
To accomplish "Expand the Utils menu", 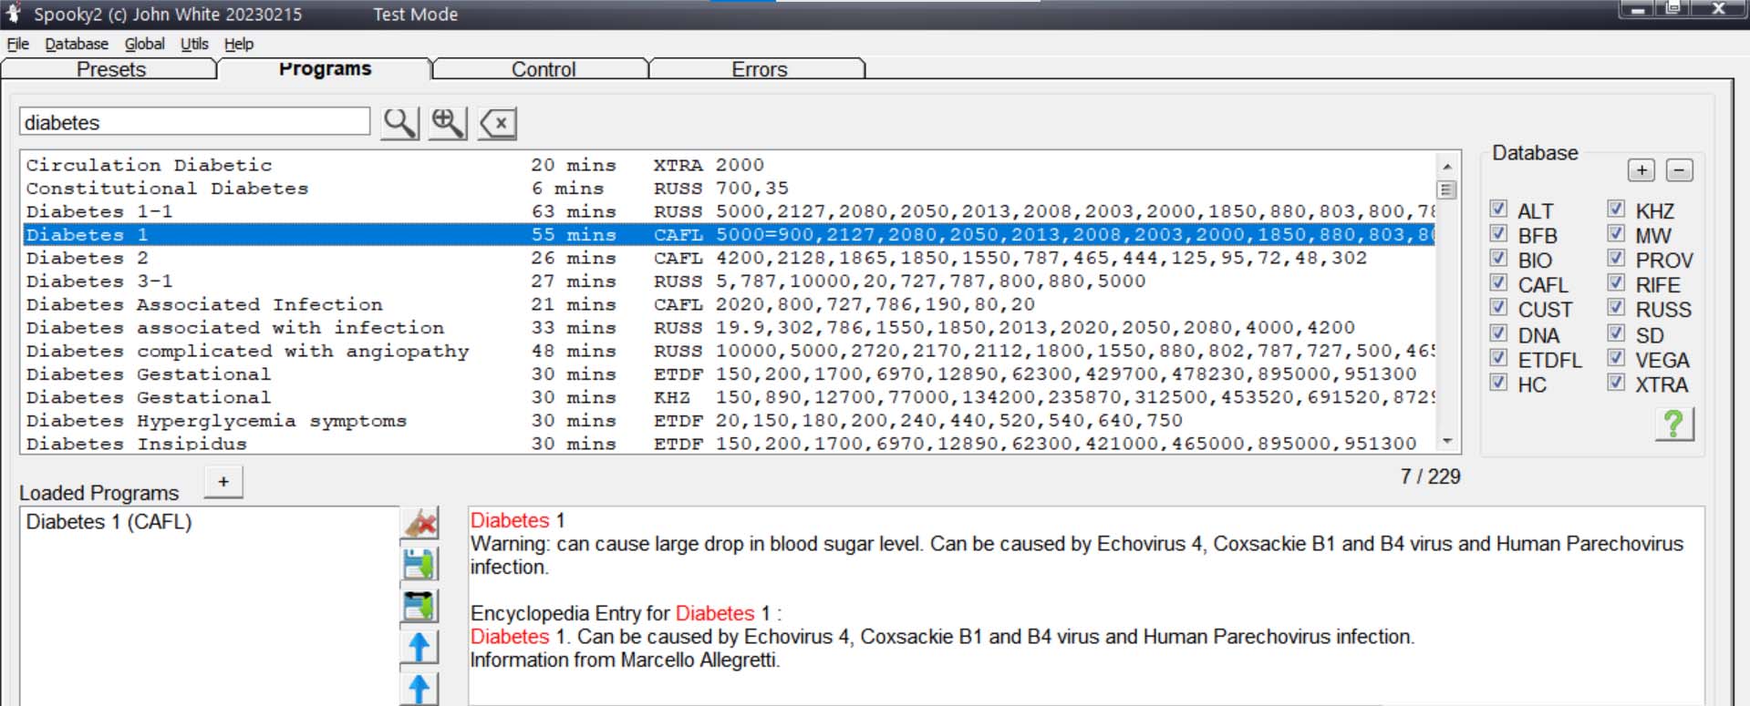I will click(193, 44).
